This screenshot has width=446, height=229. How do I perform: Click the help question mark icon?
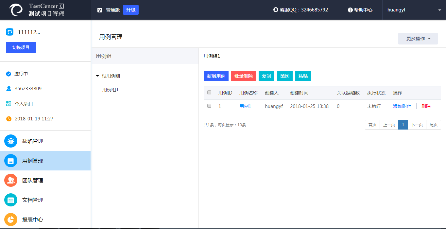(350, 10)
